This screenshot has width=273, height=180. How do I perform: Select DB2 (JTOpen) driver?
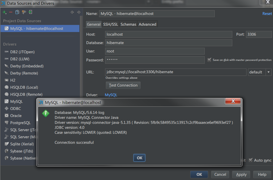pyautogui.click(x=22, y=52)
